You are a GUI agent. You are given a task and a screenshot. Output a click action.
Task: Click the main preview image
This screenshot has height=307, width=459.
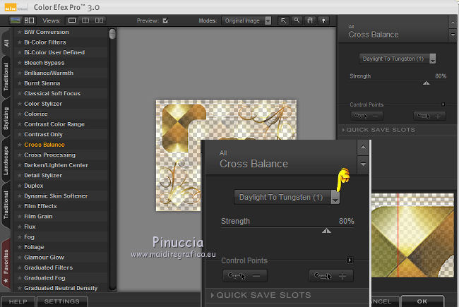point(226,155)
